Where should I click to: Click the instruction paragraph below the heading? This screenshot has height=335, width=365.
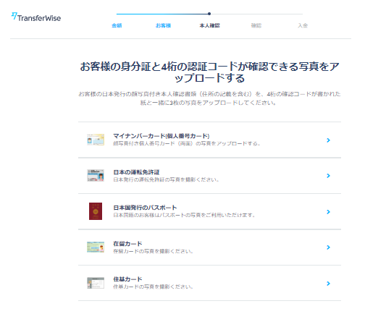209,98
